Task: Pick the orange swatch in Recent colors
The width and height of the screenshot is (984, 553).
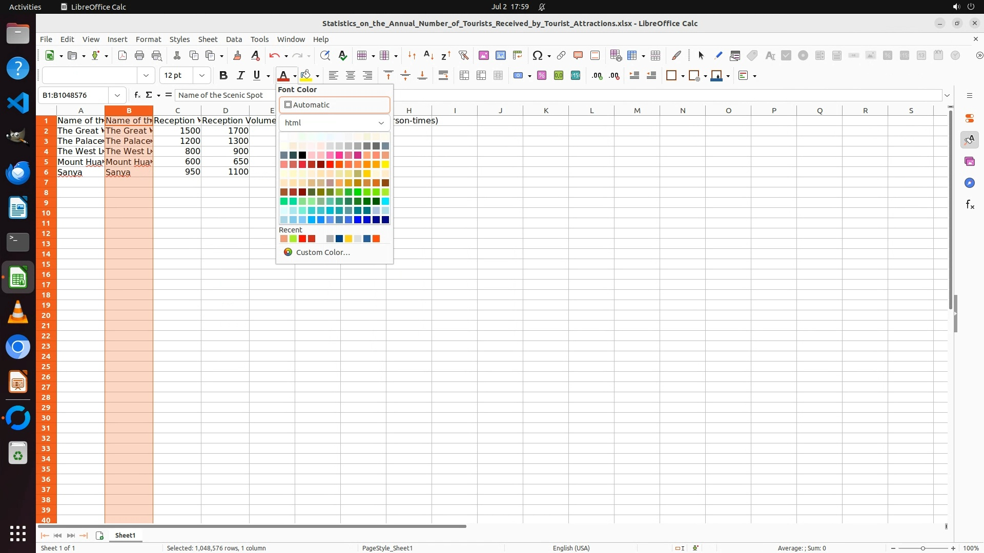Action: 376,239
